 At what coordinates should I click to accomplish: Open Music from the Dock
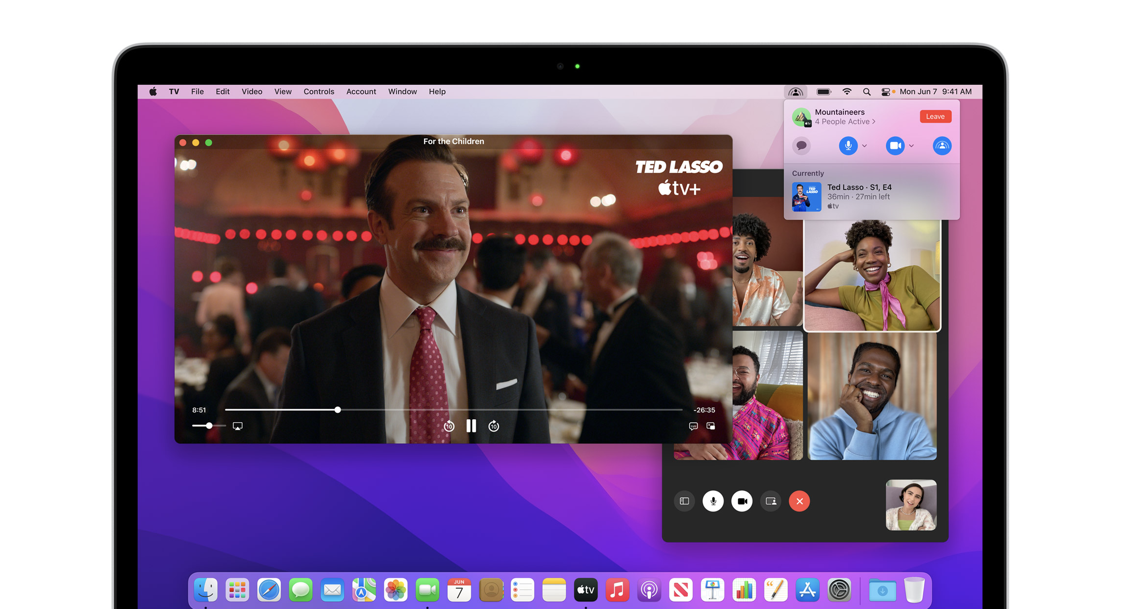(617, 590)
